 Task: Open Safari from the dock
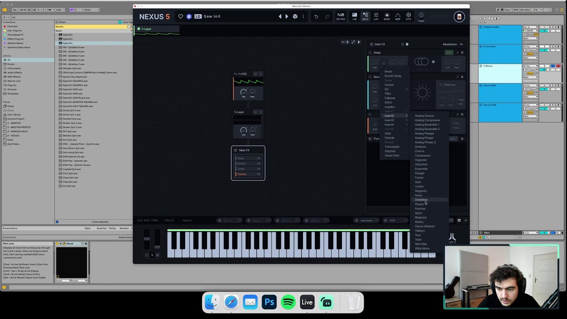[231, 303]
